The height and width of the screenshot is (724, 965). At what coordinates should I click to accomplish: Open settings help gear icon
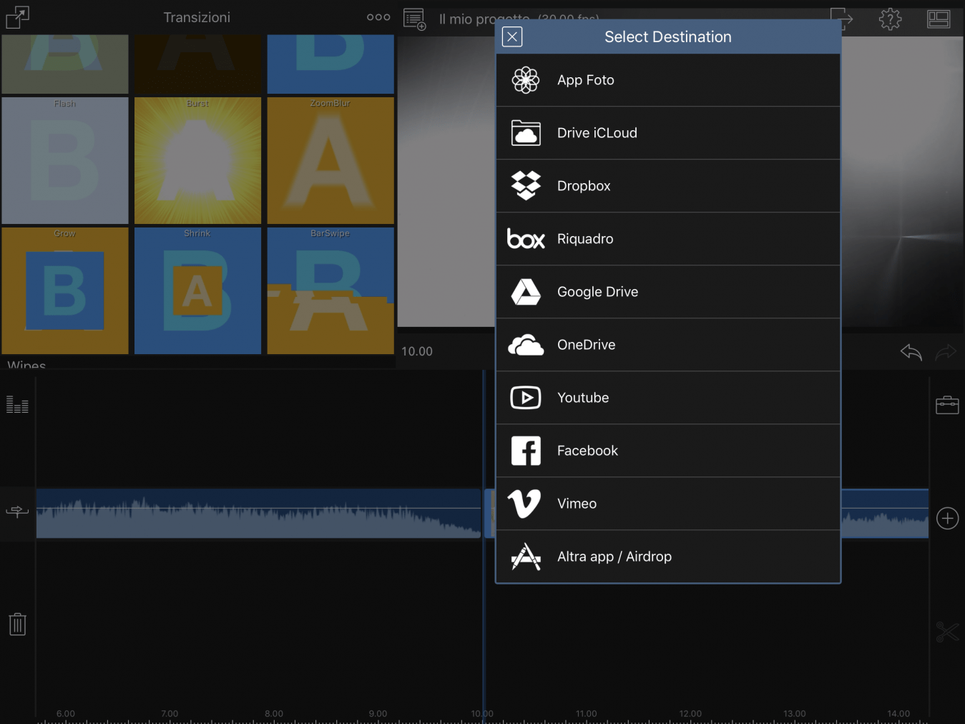click(890, 19)
